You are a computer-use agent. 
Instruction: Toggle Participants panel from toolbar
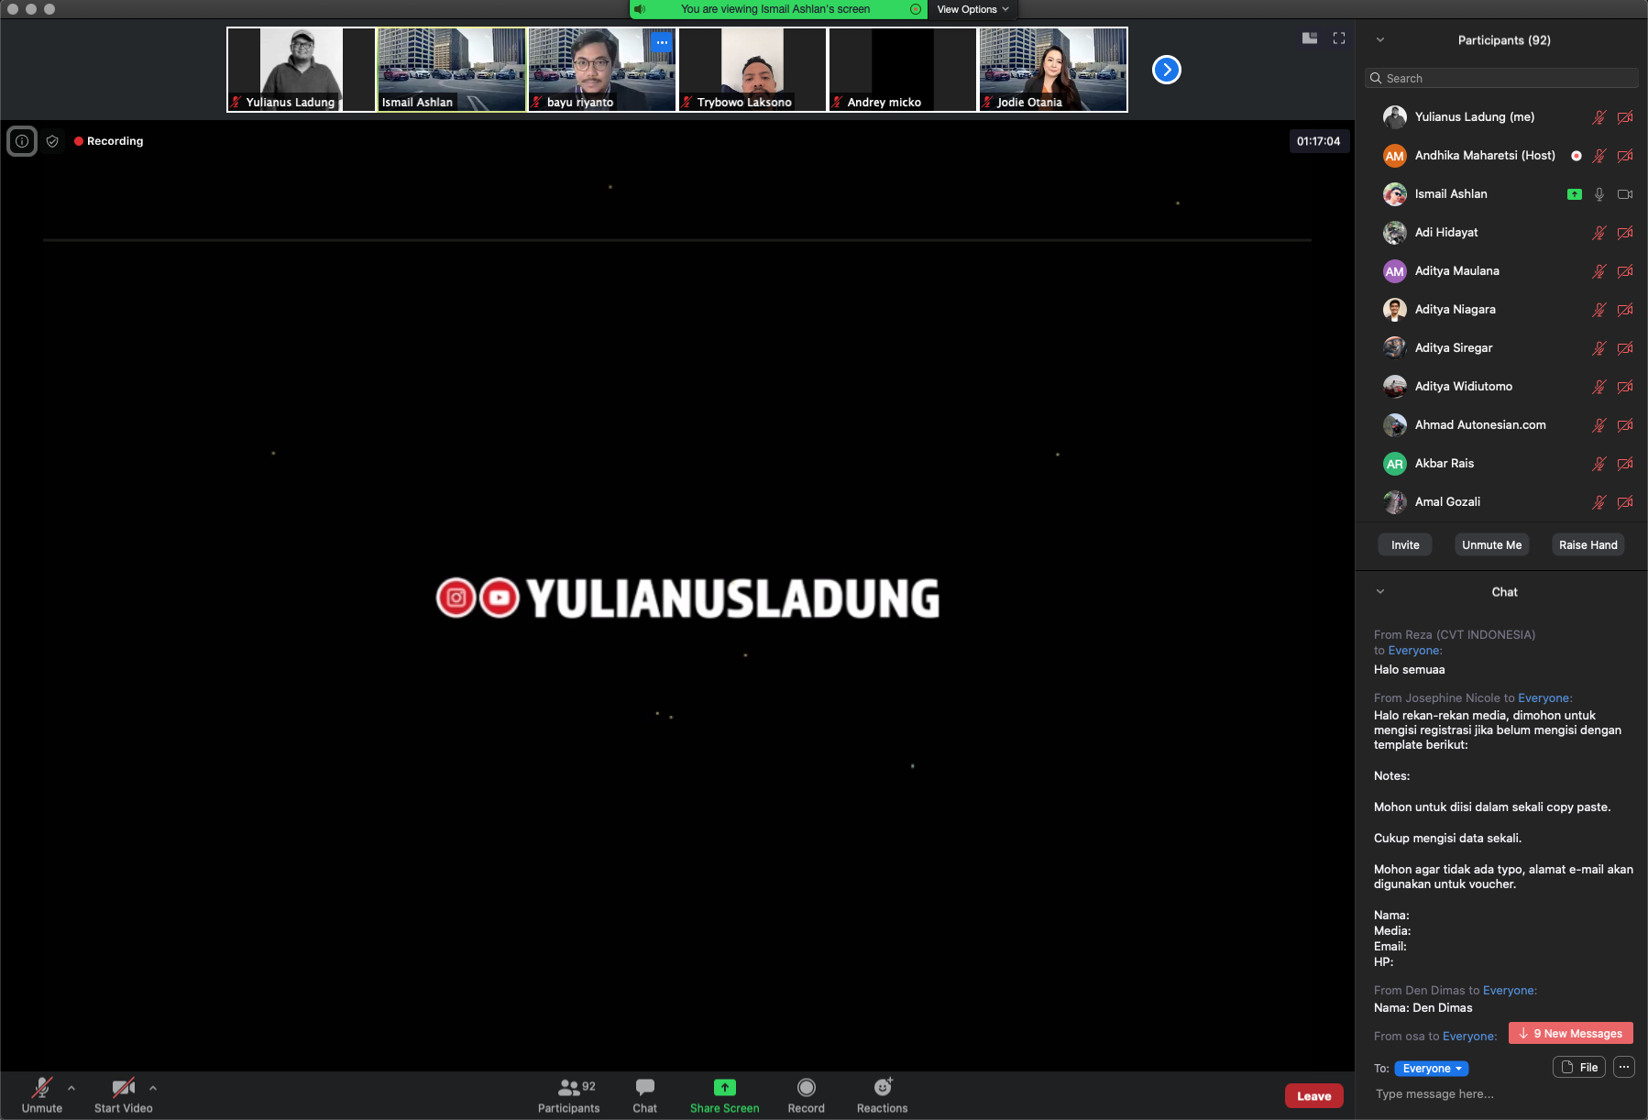[x=568, y=1094]
